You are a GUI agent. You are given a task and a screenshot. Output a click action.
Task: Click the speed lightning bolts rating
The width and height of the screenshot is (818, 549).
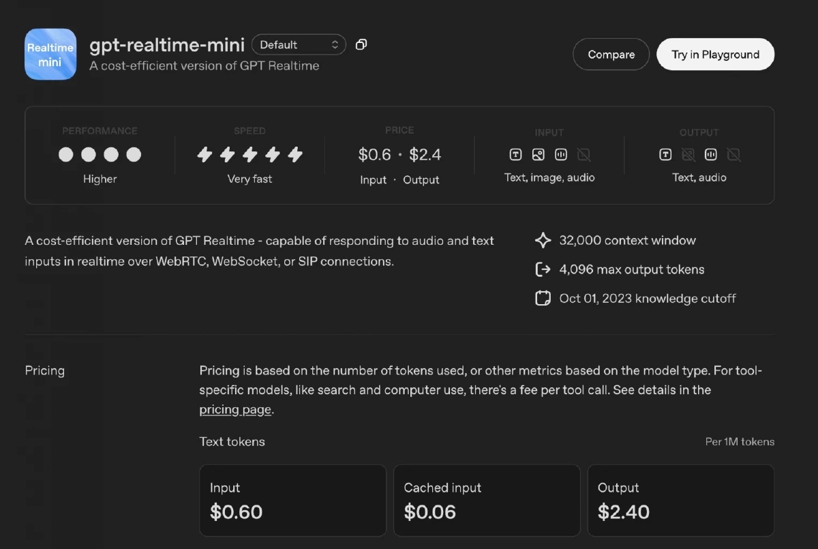tap(249, 155)
